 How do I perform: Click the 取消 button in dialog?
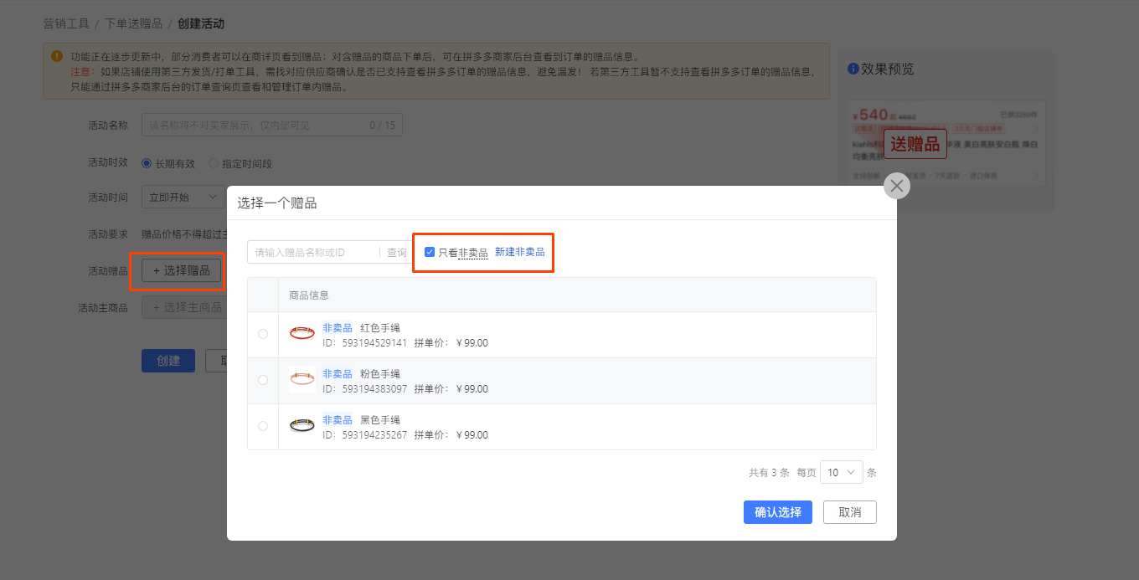point(849,512)
